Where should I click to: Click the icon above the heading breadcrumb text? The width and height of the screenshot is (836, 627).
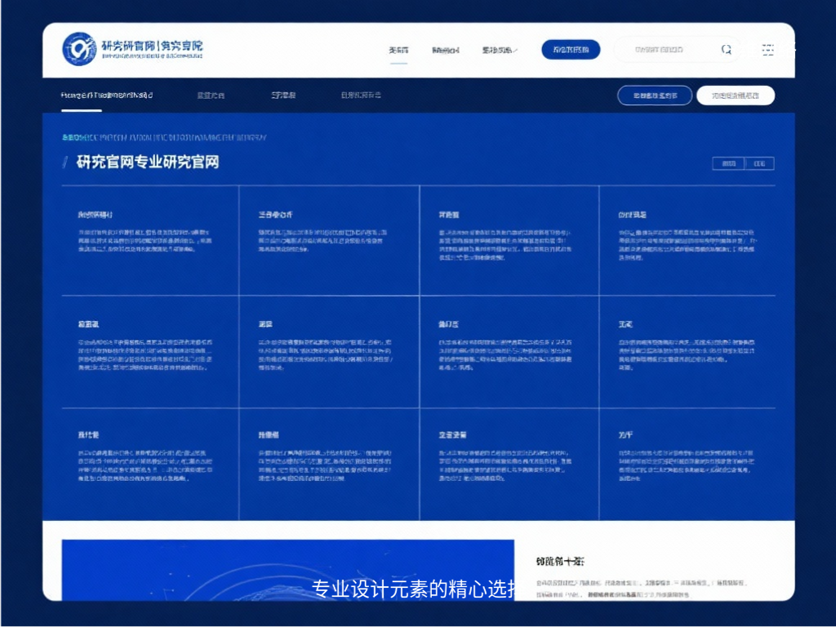click(64, 137)
